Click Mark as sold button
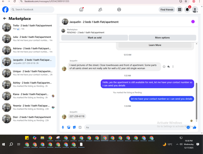 (x=95, y=38)
